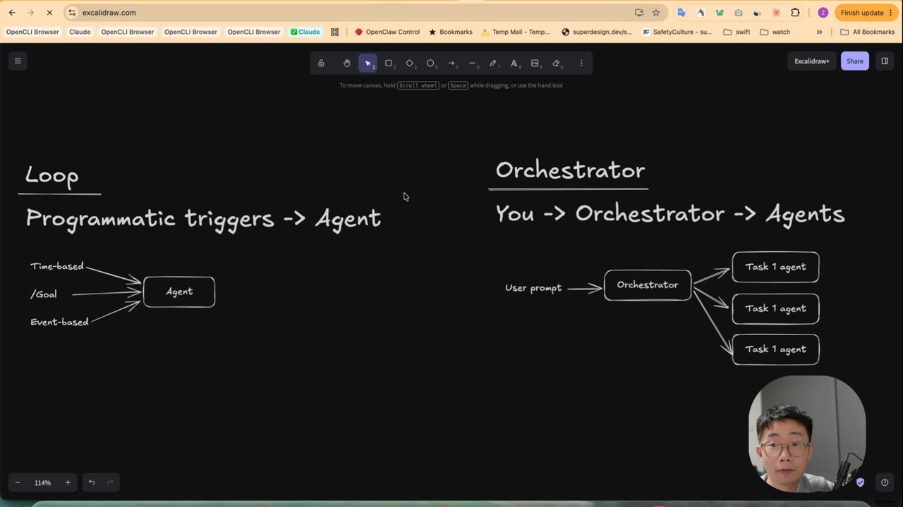
Task: Choose the freehand Draw pencil tool
Action: click(493, 63)
